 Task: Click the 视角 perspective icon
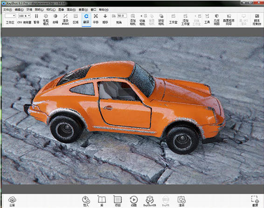[114, 16]
